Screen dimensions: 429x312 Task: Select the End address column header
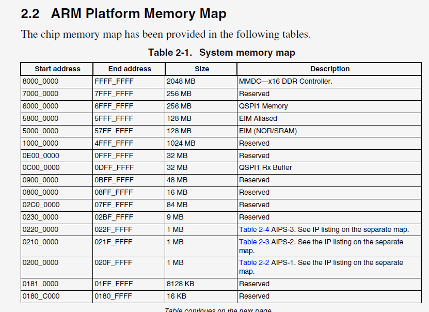129,69
